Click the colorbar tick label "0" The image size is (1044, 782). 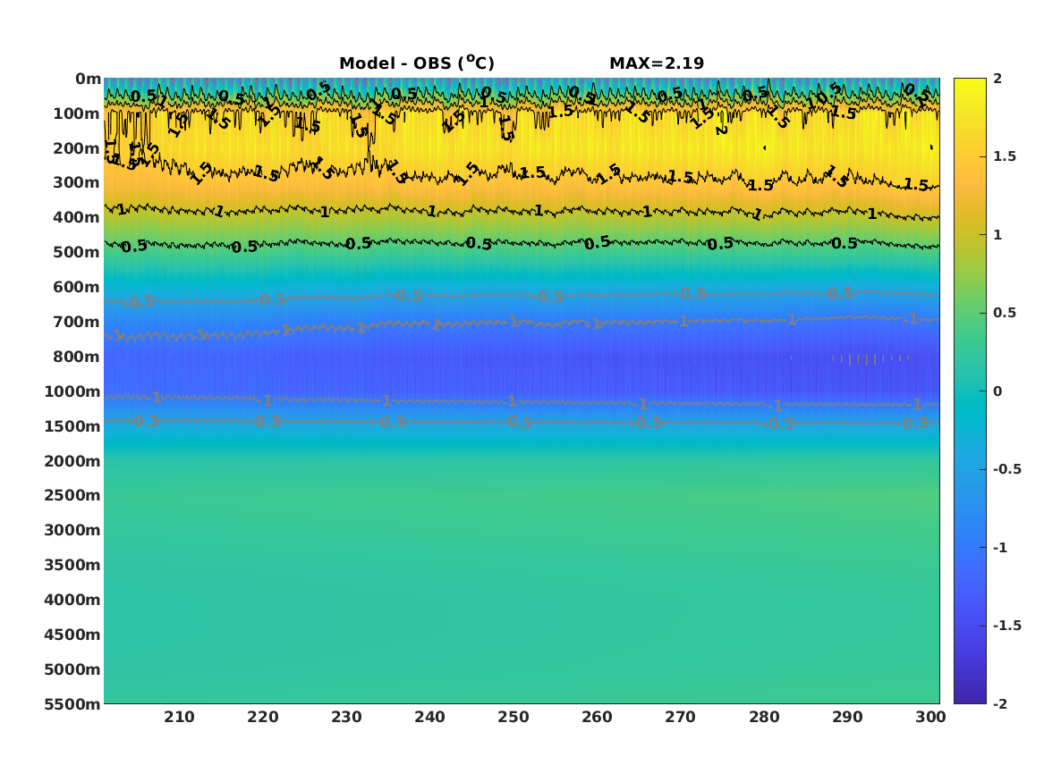point(997,391)
